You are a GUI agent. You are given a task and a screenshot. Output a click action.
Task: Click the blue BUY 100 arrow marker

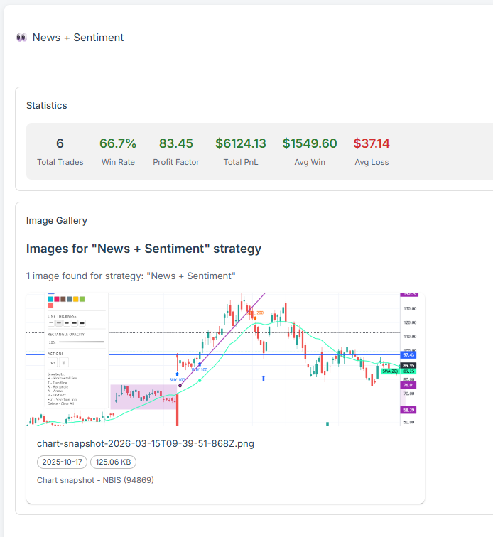[177, 374]
